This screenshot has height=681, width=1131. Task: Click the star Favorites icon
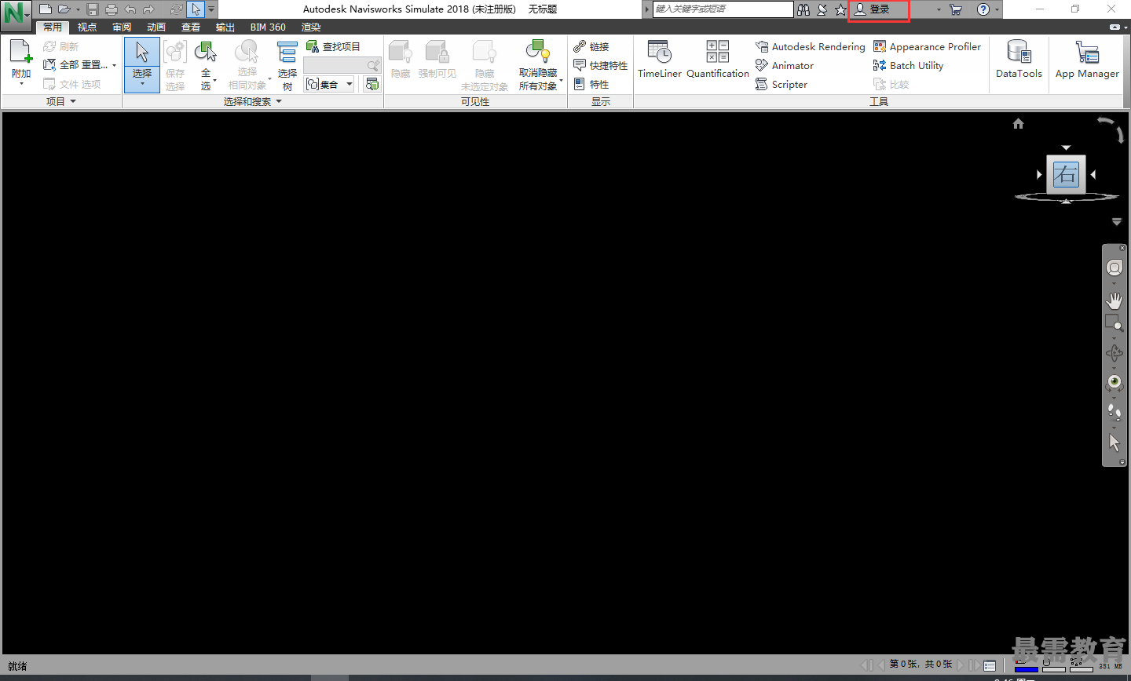click(840, 9)
